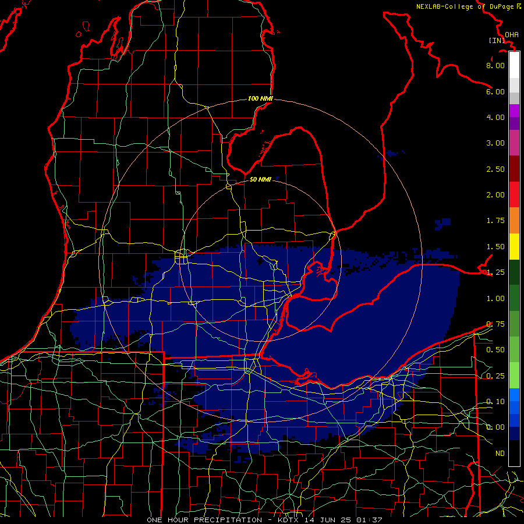Screen dimensions: 524x524
Task: Click the KDTX station identifier in caption
Action: click(288, 520)
